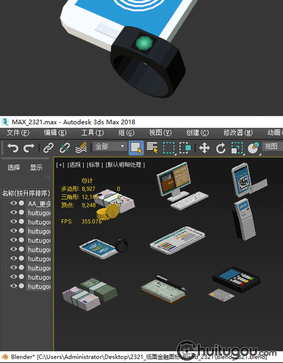283x363 pixels.
Task: Click the Undo arrow in the toolbar
Action: click(12, 147)
